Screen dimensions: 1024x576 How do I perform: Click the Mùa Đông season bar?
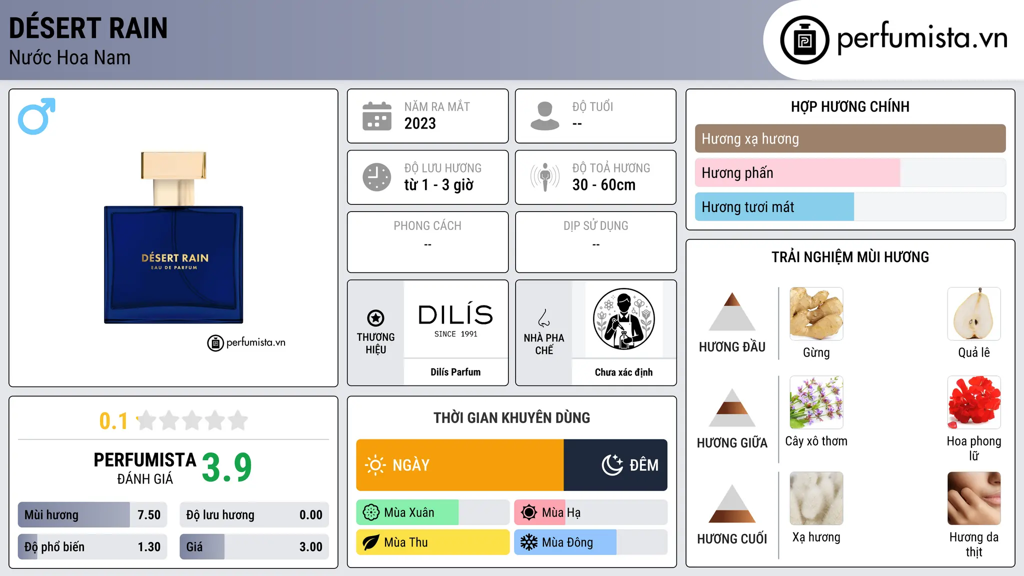coord(591,542)
